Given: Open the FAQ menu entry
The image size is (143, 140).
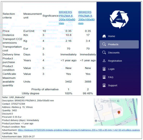Looking at the screenshot, I should click(110, 77).
